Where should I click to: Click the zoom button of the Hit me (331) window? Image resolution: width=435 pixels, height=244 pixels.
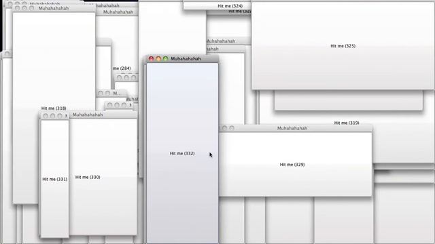(x=60, y=116)
